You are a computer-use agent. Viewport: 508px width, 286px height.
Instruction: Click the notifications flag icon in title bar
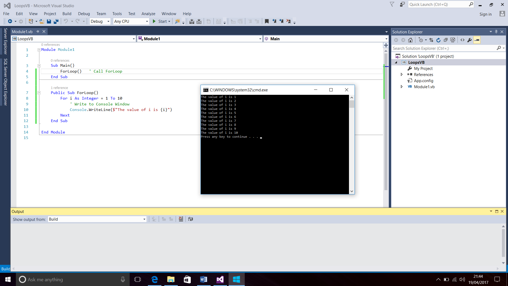point(392,5)
